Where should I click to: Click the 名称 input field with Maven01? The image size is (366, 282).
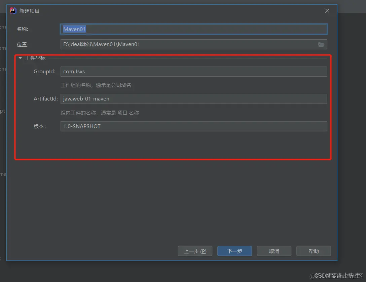(x=194, y=29)
